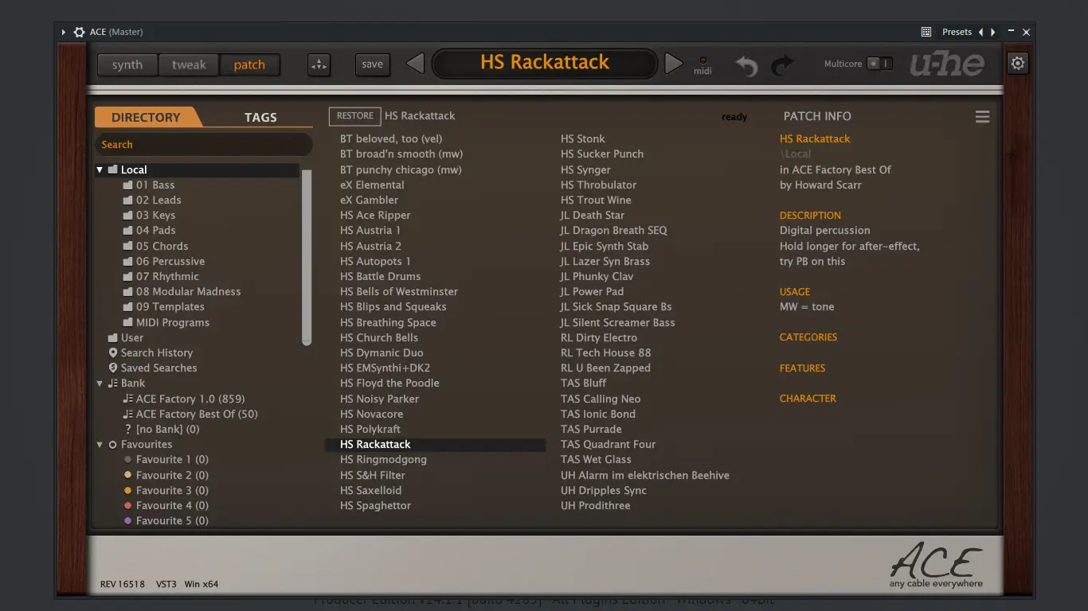Collapse the Bank section
Viewport: 1088px width, 611px height.
pyautogui.click(x=100, y=383)
